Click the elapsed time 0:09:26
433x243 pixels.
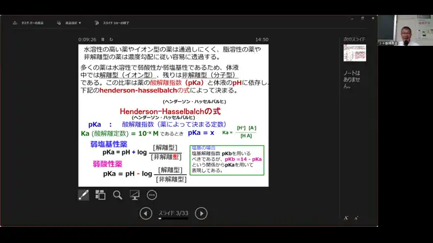click(x=87, y=39)
